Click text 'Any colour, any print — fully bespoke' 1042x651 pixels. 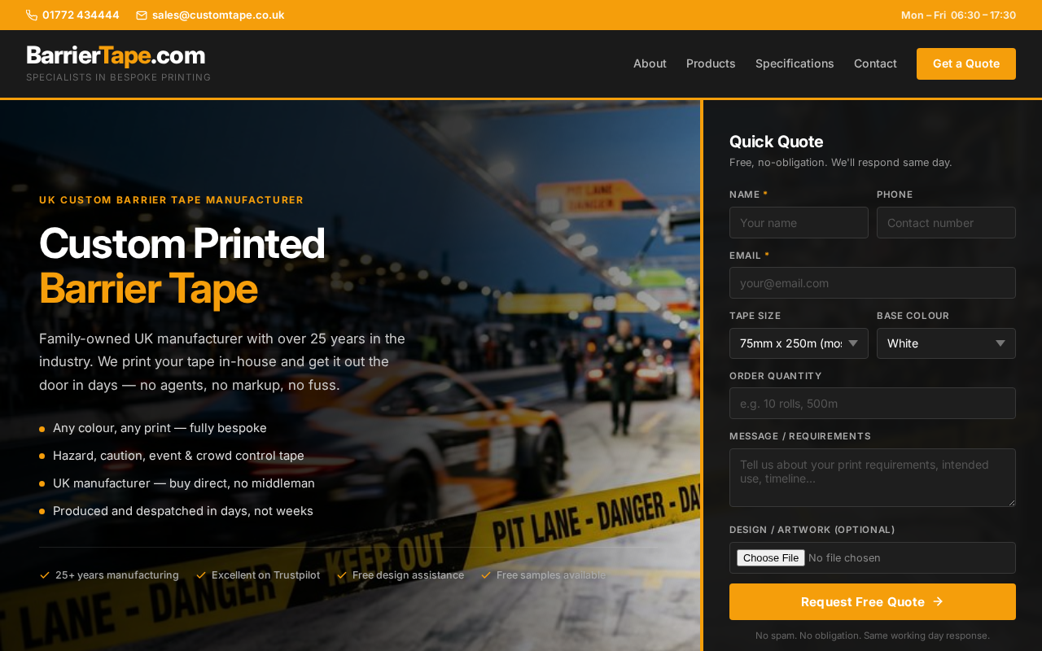(x=160, y=428)
